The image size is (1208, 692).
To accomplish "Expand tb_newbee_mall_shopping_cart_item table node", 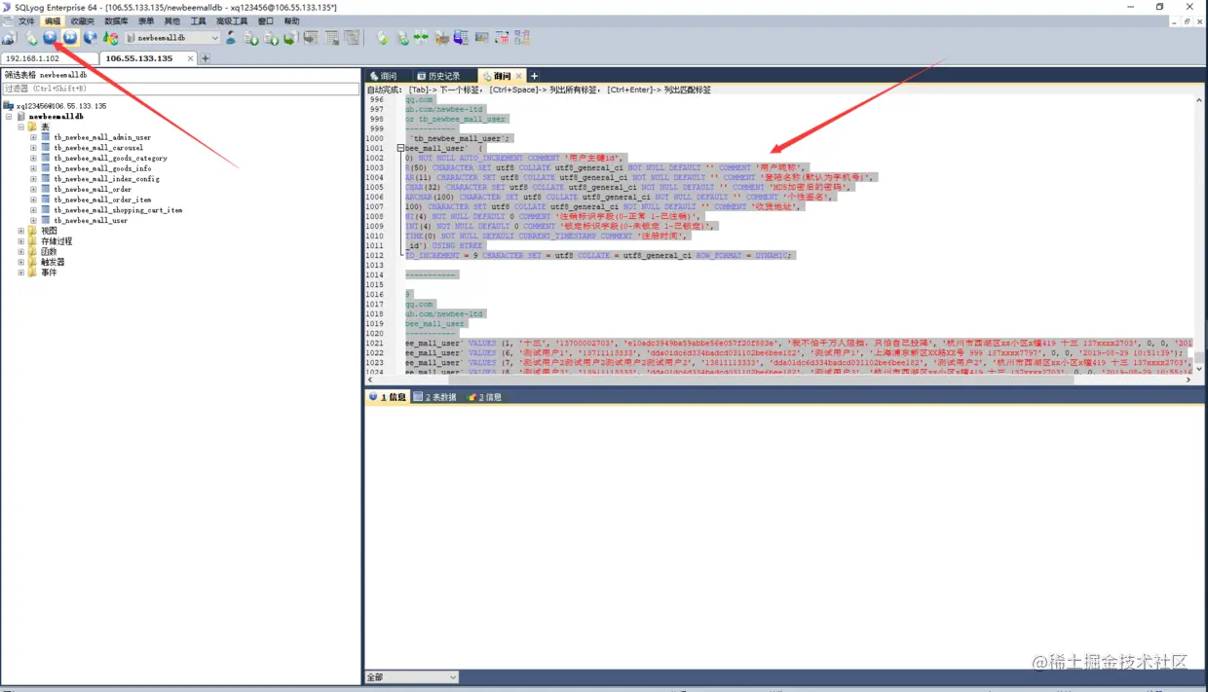I will 33,210.
